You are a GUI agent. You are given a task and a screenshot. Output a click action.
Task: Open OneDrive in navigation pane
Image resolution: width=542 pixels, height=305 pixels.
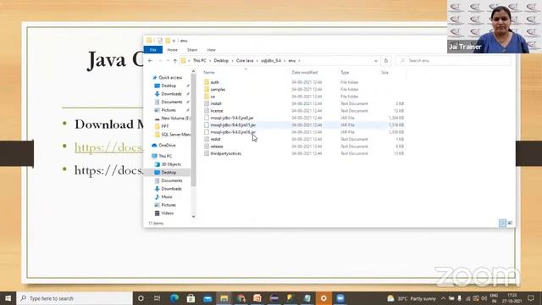coord(167,145)
